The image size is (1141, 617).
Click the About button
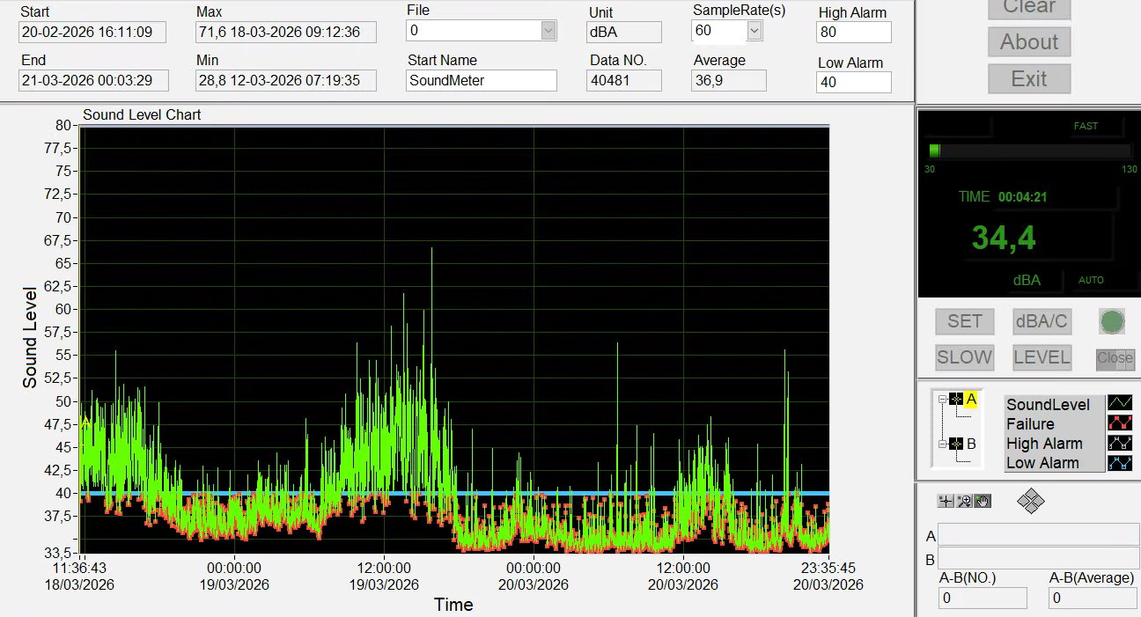[x=1028, y=41]
